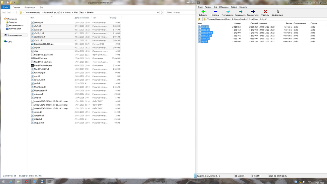327x184 pixels.
Task: Click the Локальный диск (D:) breadcrumb in Explorer
Action: point(52,13)
